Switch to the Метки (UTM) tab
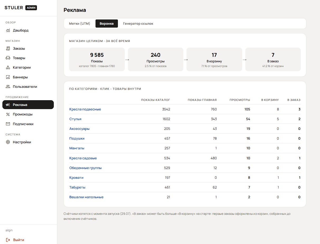This screenshot has height=244, width=320. point(80,24)
